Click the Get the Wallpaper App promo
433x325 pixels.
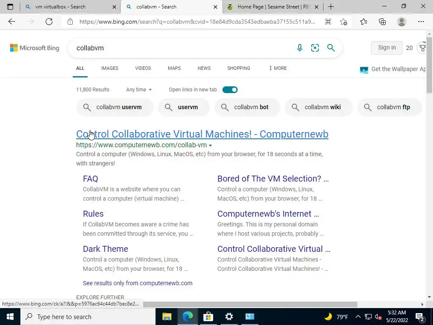click(x=393, y=69)
